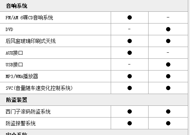Click the second-column dot for 后风窗玻璃印刷式天线
The width and height of the screenshot is (190, 135).
(x=168, y=41)
